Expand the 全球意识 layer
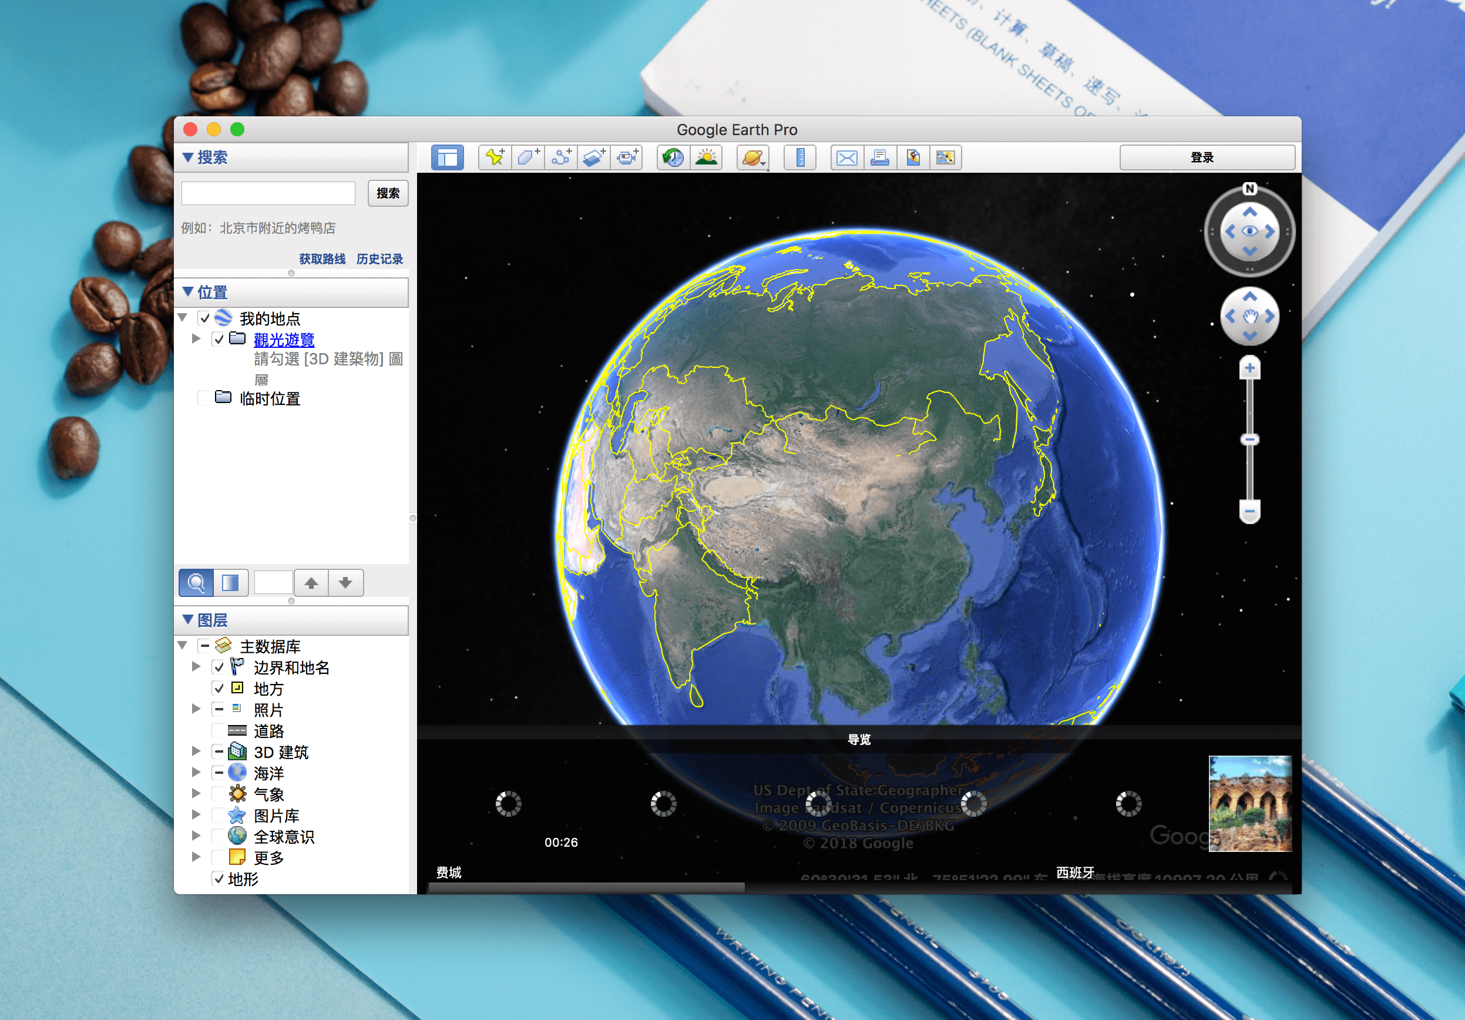The width and height of the screenshot is (1465, 1020). tap(197, 836)
